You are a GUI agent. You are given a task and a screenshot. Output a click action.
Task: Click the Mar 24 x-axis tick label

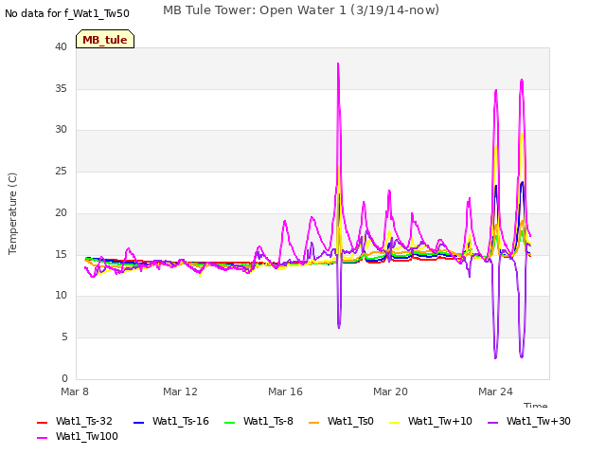click(495, 391)
